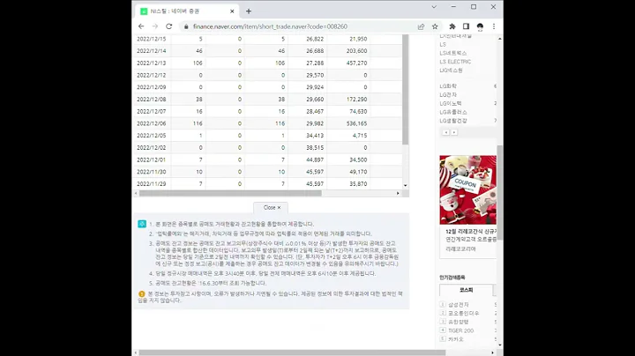635x356 pixels.
Task: Click the value 536,165 in the table
Action: click(356, 123)
